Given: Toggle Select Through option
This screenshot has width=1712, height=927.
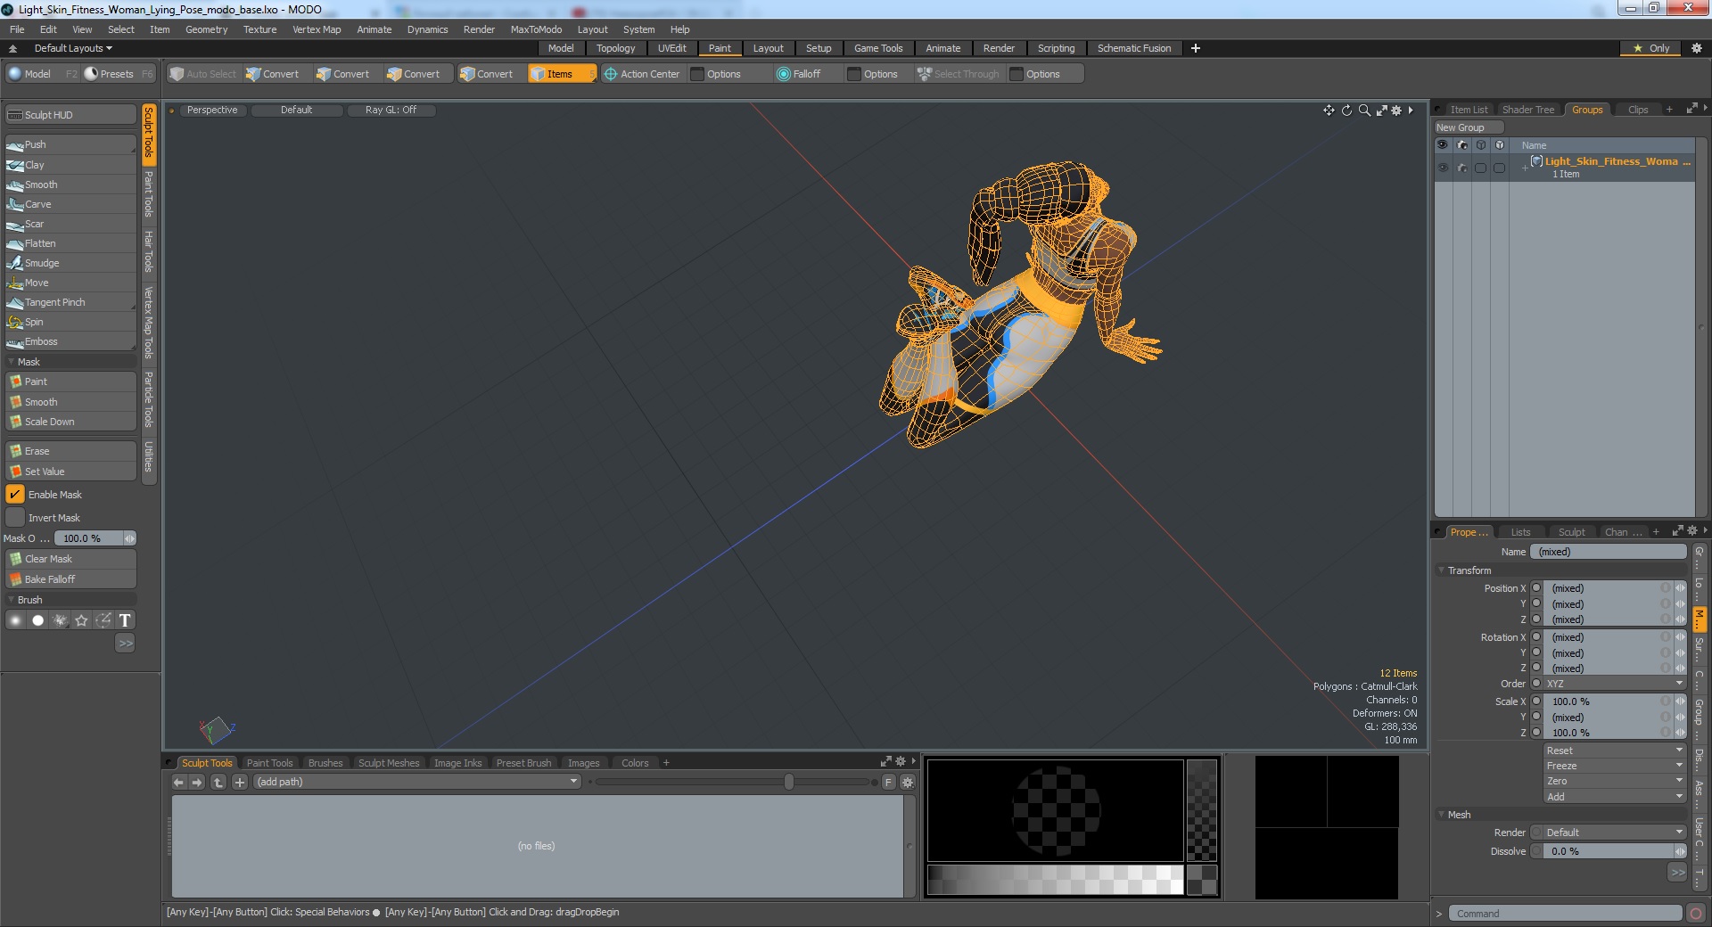Looking at the screenshot, I should pyautogui.click(x=959, y=74).
